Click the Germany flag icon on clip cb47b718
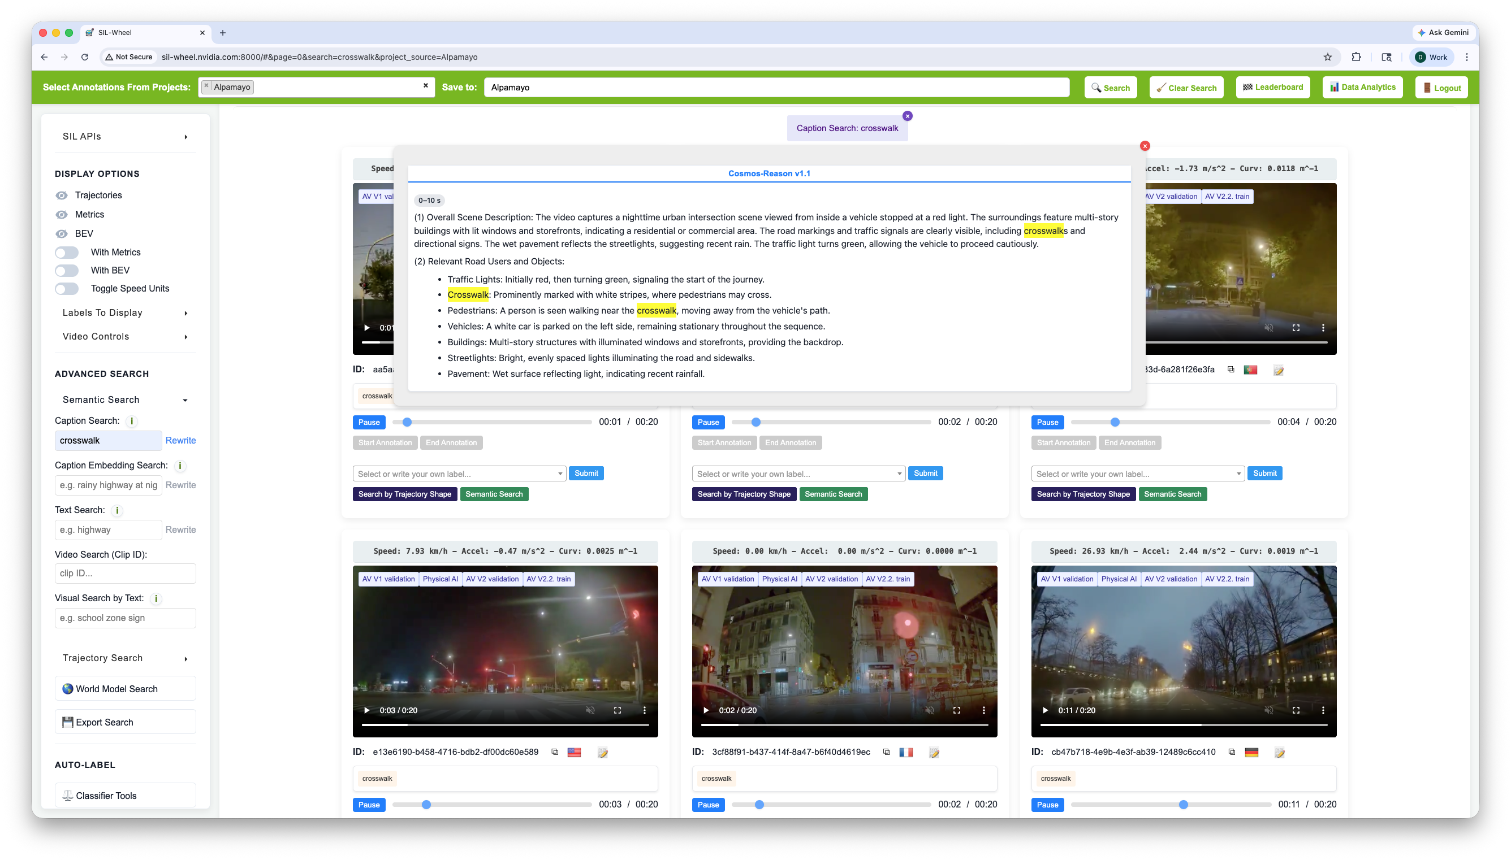Screen dimensions: 1511x860 tap(1251, 752)
